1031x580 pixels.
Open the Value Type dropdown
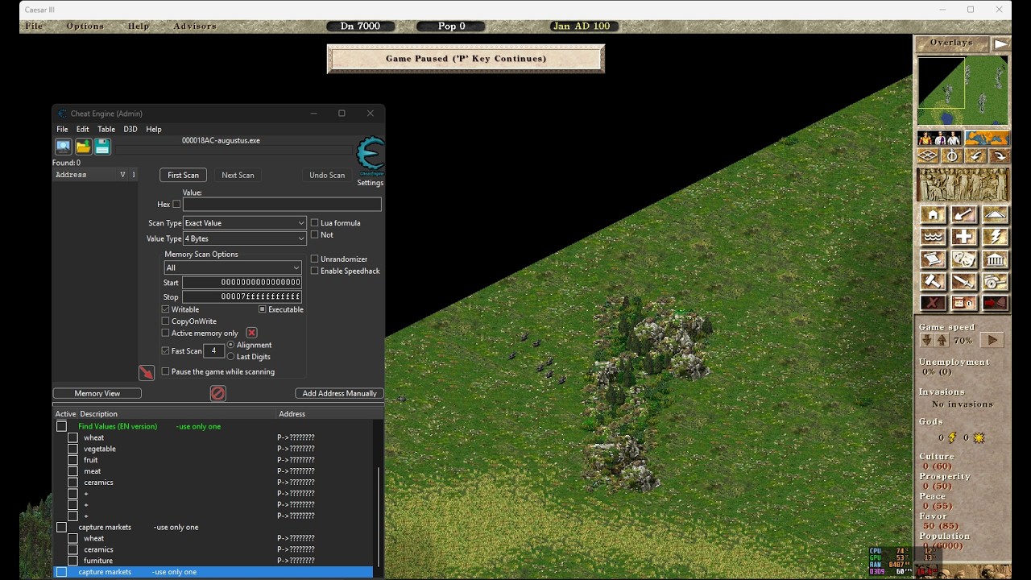pos(244,238)
